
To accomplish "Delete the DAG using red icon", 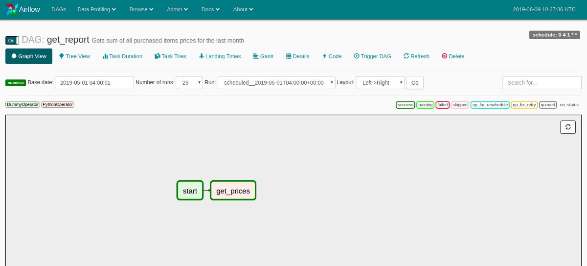I will [444, 56].
